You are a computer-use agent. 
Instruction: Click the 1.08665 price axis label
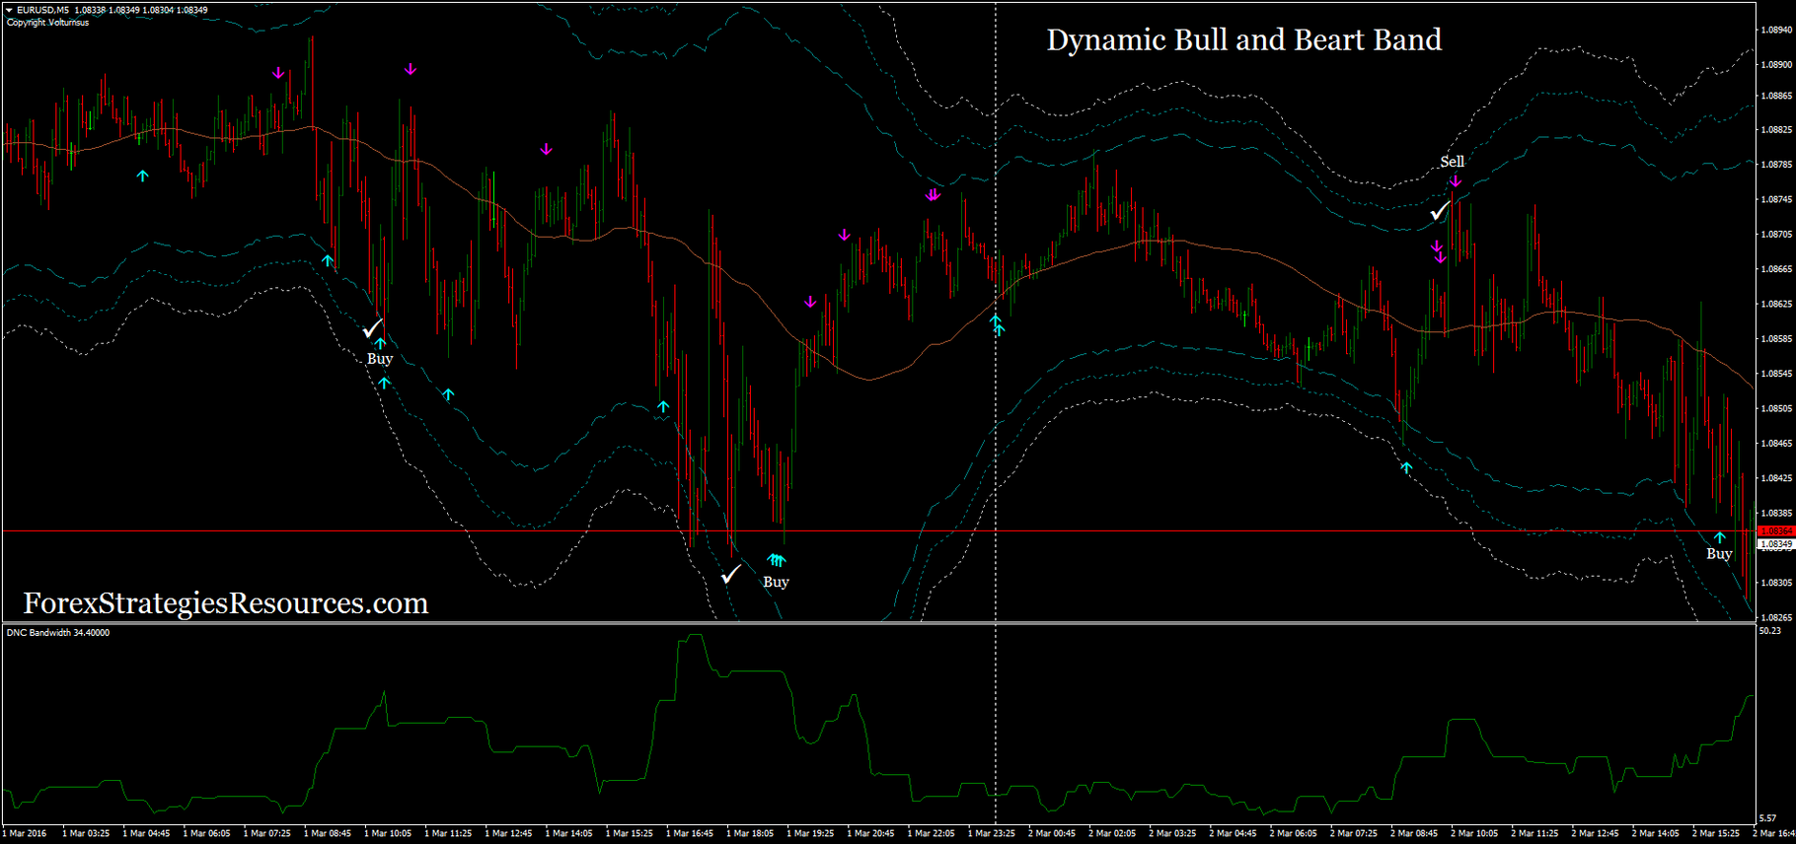coord(1776,269)
